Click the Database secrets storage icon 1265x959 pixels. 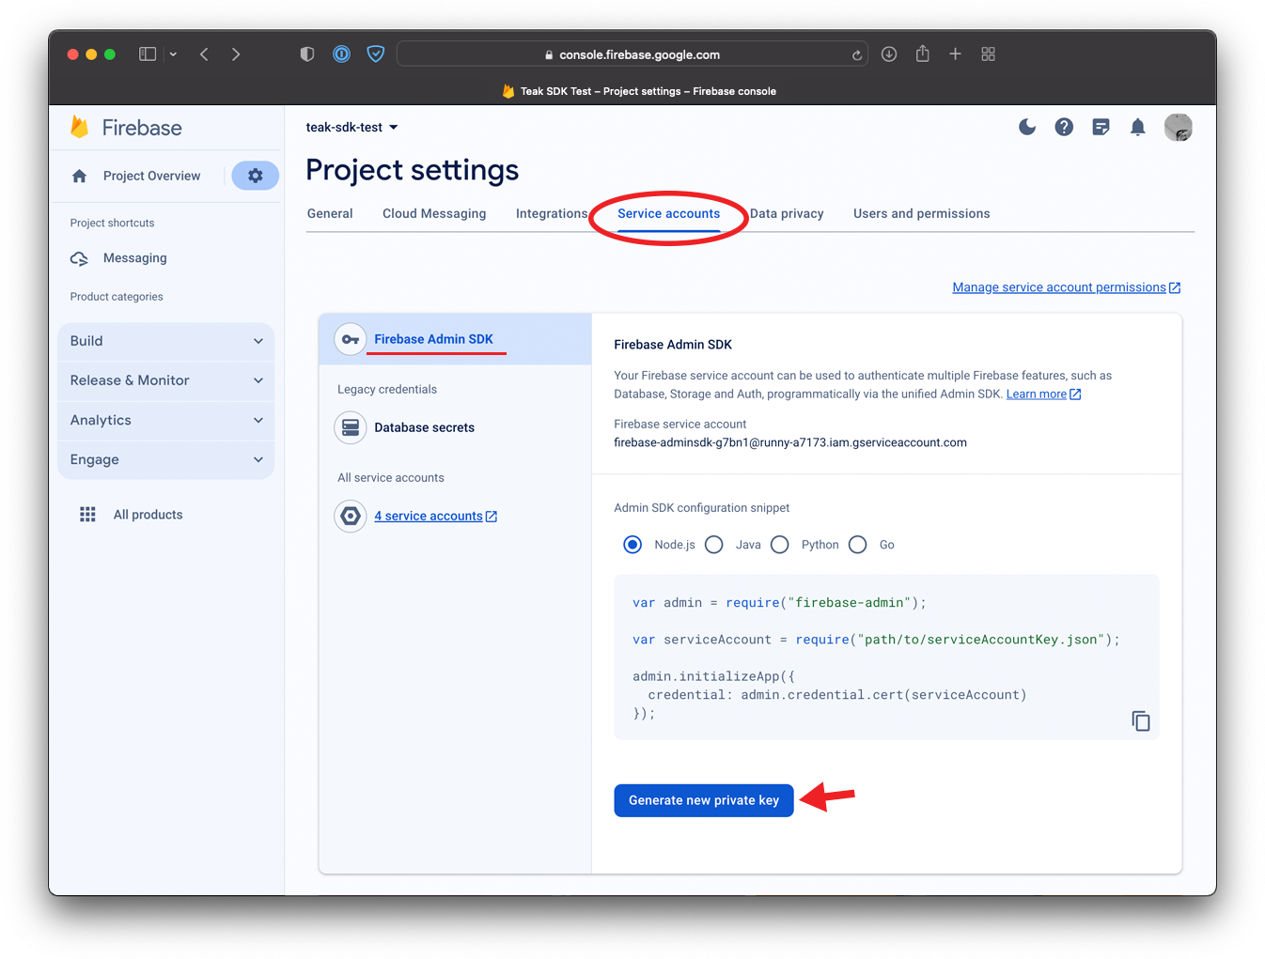pos(351,427)
